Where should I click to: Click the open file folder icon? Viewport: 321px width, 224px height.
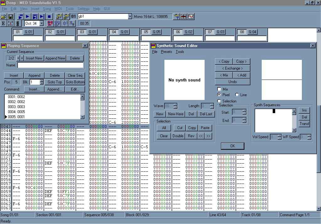pos(3,16)
